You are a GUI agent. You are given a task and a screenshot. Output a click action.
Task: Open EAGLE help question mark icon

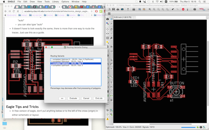click(195, 9)
